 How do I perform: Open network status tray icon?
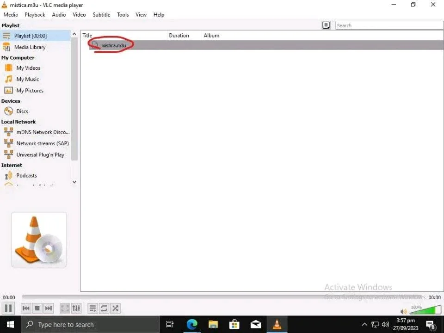click(375, 325)
